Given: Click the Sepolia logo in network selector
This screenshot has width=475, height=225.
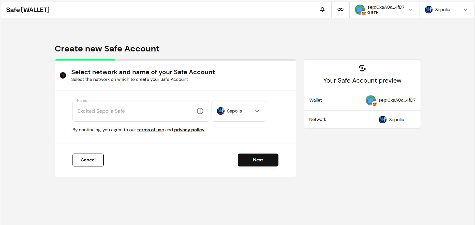Looking at the screenshot, I should pyautogui.click(x=221, y=111).
